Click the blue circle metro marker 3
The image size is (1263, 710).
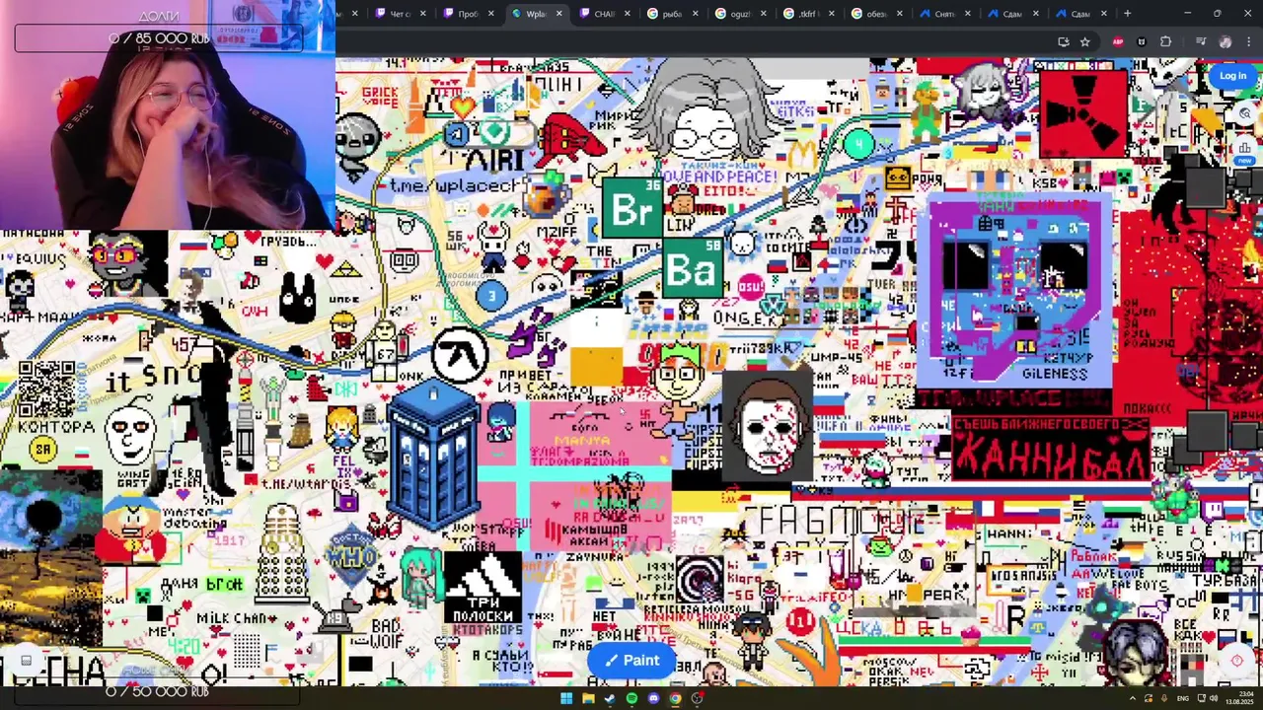(490, 295)
